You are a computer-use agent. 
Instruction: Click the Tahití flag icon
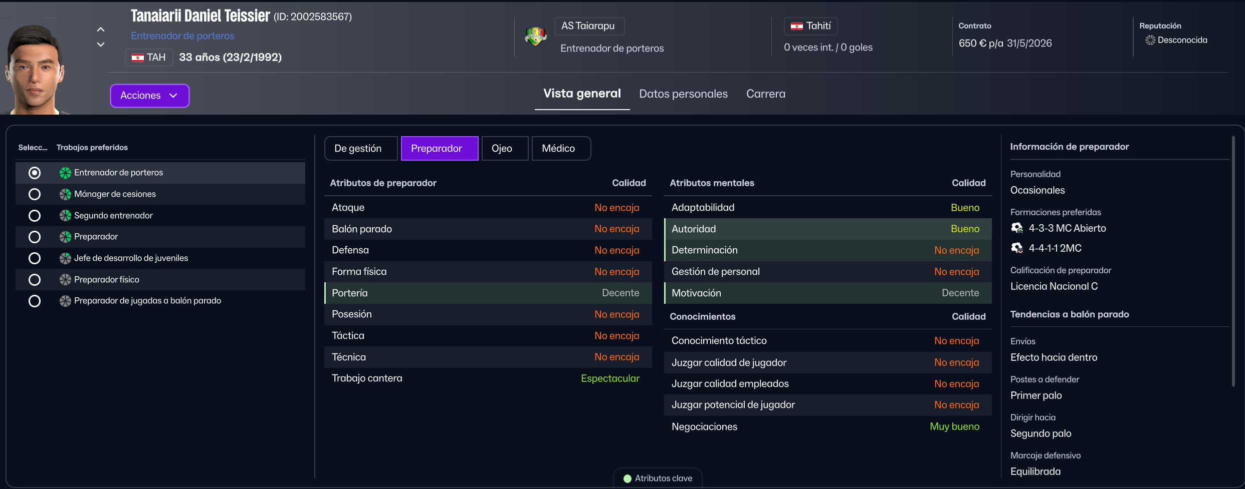point(796,26)
